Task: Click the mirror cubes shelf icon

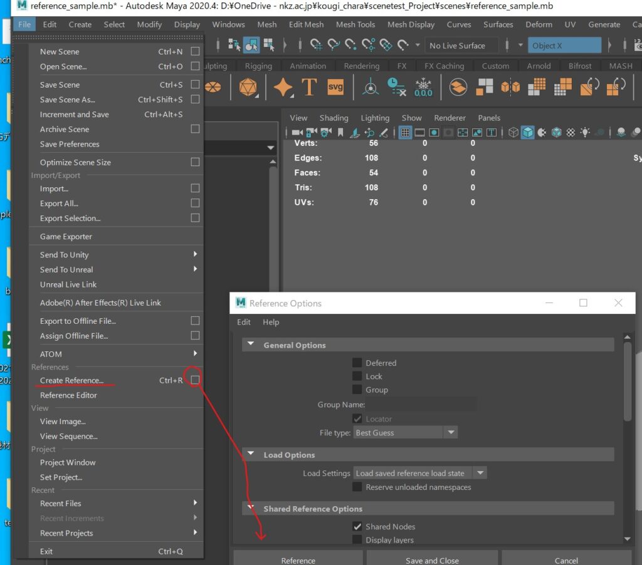Action: tap(510, 87)
